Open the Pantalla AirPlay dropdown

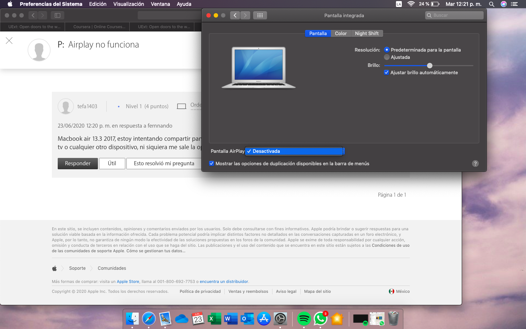coord(294,151)
